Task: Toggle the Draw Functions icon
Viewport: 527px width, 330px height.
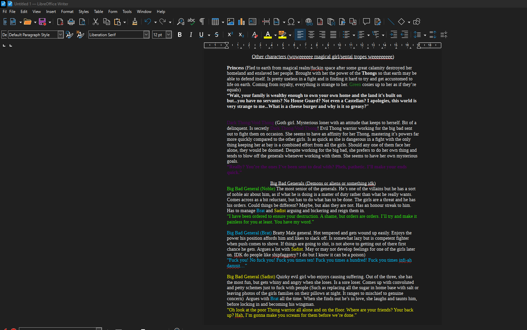Action: [x=417, y=22]
